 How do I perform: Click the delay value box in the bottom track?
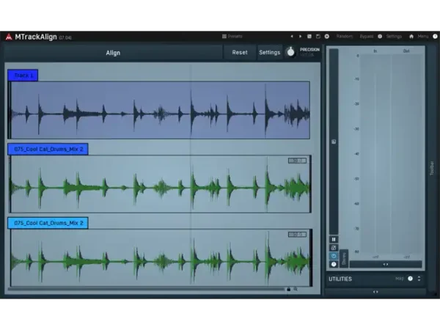point(297,235)
